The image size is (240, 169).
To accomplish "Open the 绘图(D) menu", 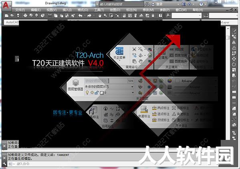I will tap(115, 10).
